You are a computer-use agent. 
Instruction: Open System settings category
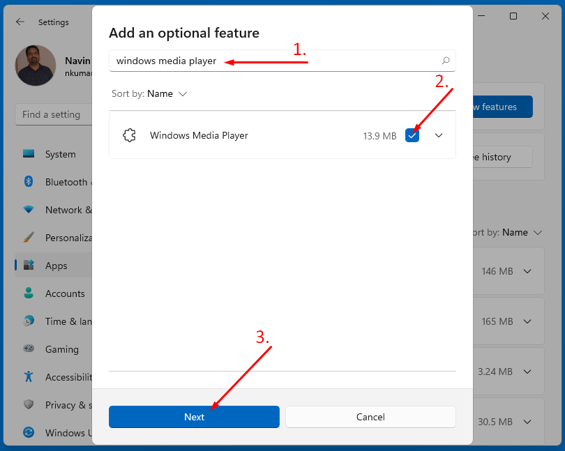[x=53, y=154]
